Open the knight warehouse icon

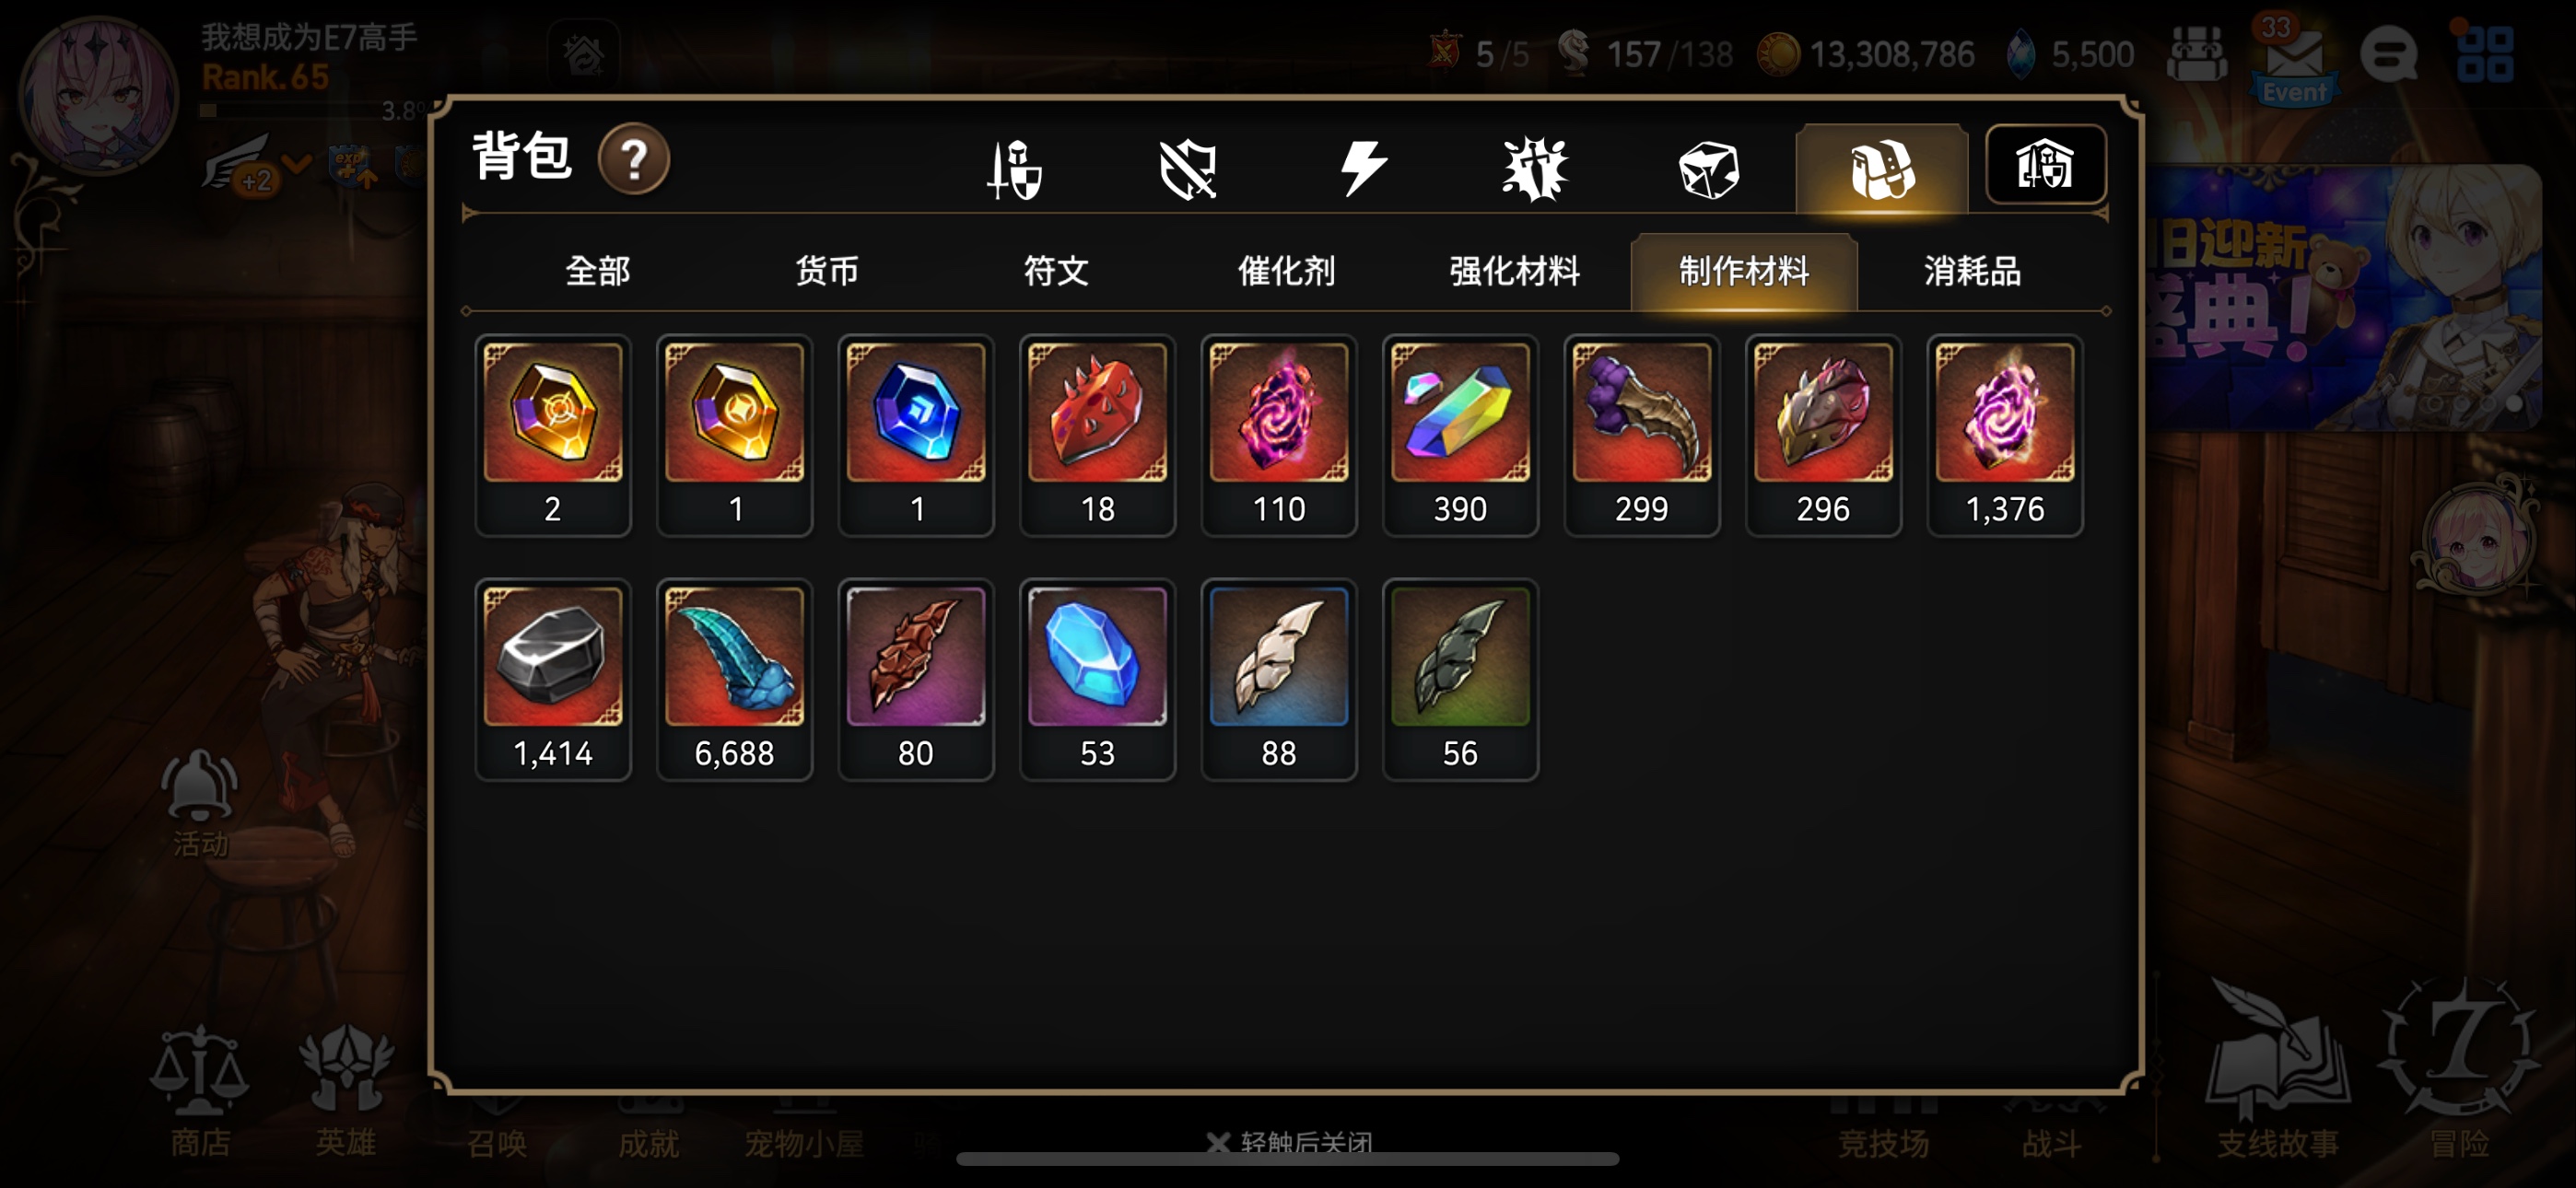tap(2045, 165)
